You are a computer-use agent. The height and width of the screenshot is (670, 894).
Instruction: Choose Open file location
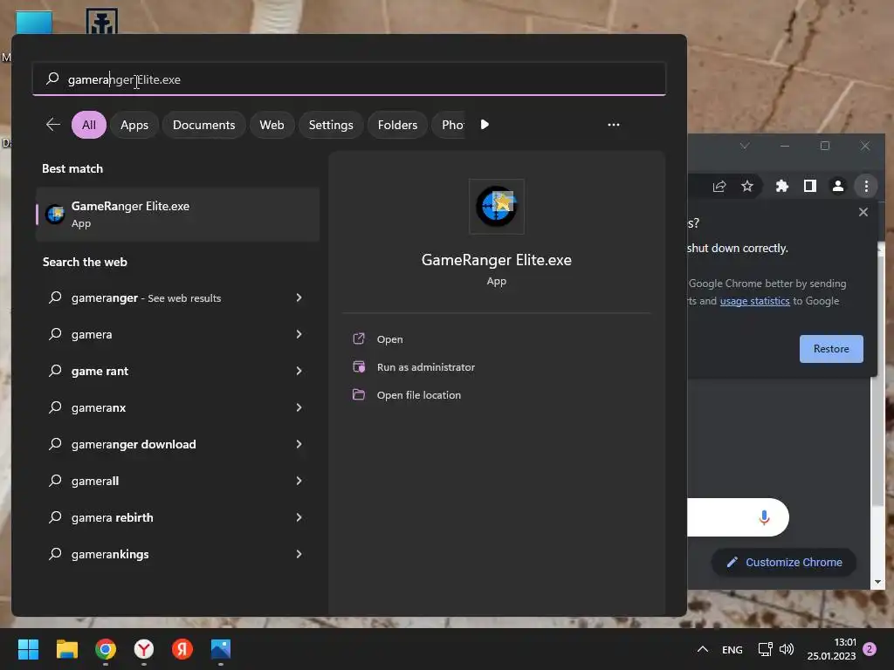click(418, 395)
